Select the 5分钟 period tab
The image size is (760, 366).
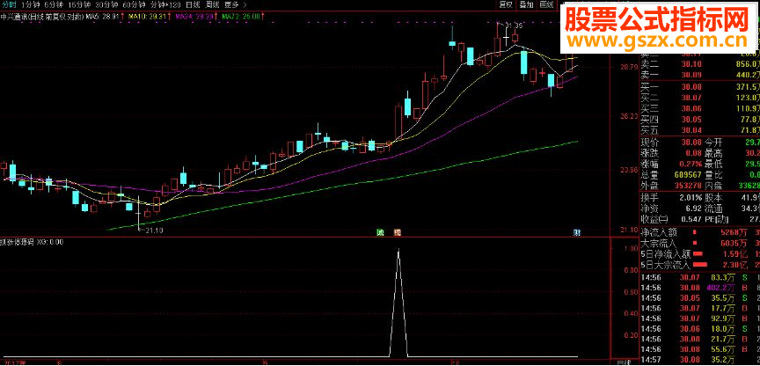click(54, 5)
